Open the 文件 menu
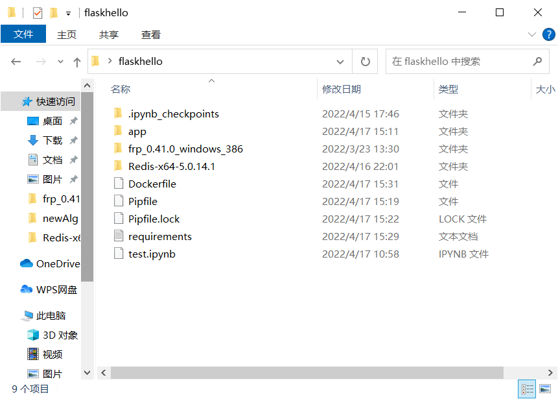This screenshot has height=399, width=558. (23, 34)
